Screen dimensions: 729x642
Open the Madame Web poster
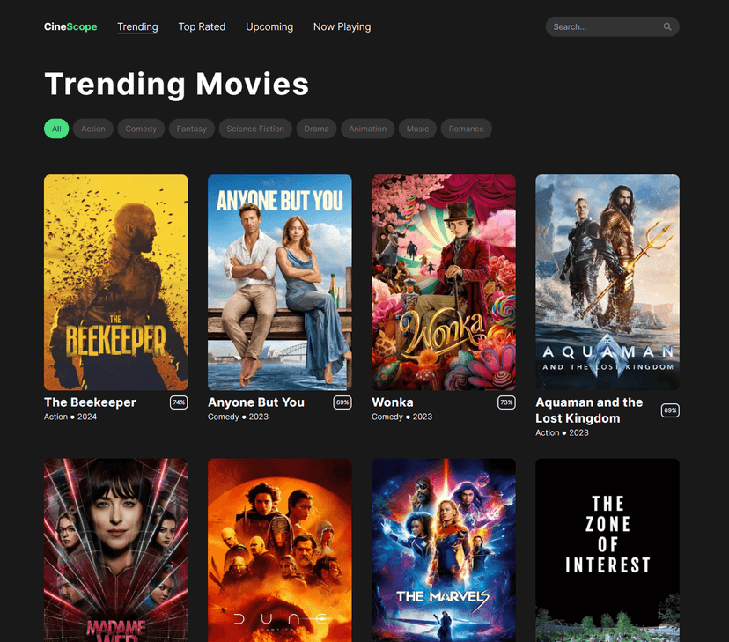[x=116, y=550]
